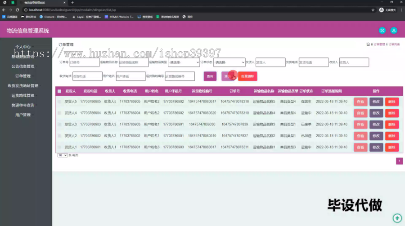Click 删除 for the 发货人4 row

coord(392,113)
